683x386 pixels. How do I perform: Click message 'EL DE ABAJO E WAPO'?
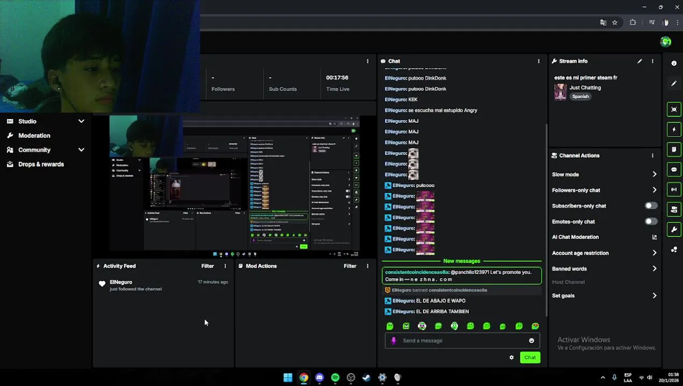click(x=441, y=301)
